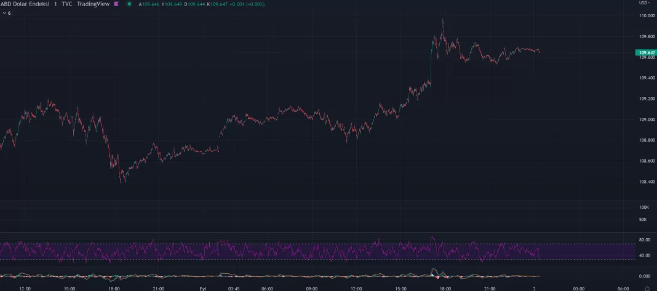
Task: Click the 0.000 MACD scale label
Action: pyautogui.click(x=645, y=276)
